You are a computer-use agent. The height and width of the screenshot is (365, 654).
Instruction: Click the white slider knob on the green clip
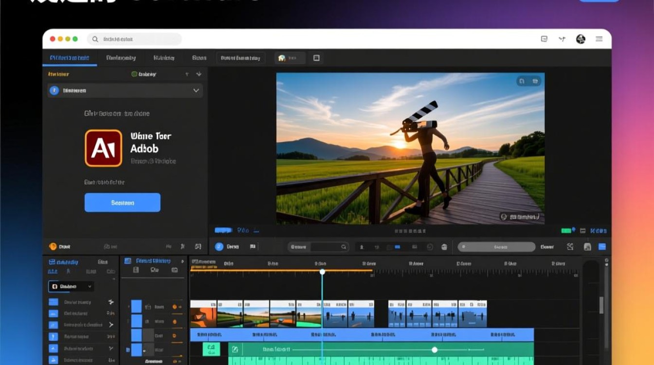[435, 349]
